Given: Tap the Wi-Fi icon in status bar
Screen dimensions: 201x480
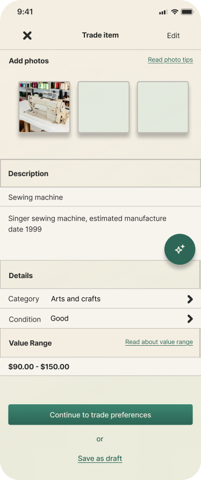Looking at the screenshot, I should (x=175, y=12).
